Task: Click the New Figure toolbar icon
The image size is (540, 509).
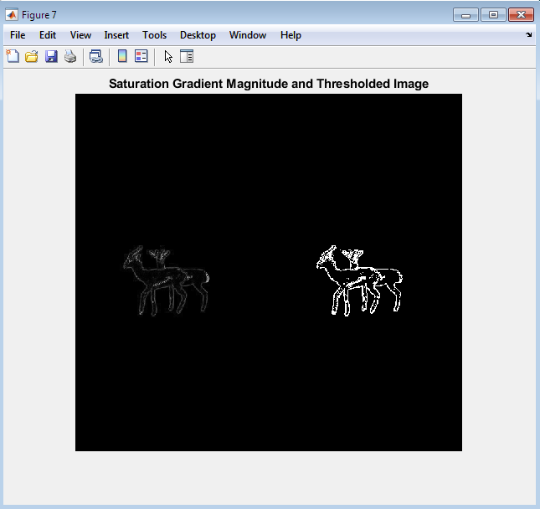Action: point(13,57)
